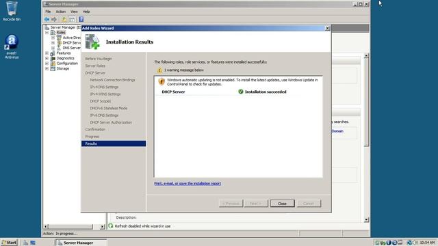Viewport: 438px width, 246px height.
Task: Select the Confirmation wizard step
Action: click(95, 129)
